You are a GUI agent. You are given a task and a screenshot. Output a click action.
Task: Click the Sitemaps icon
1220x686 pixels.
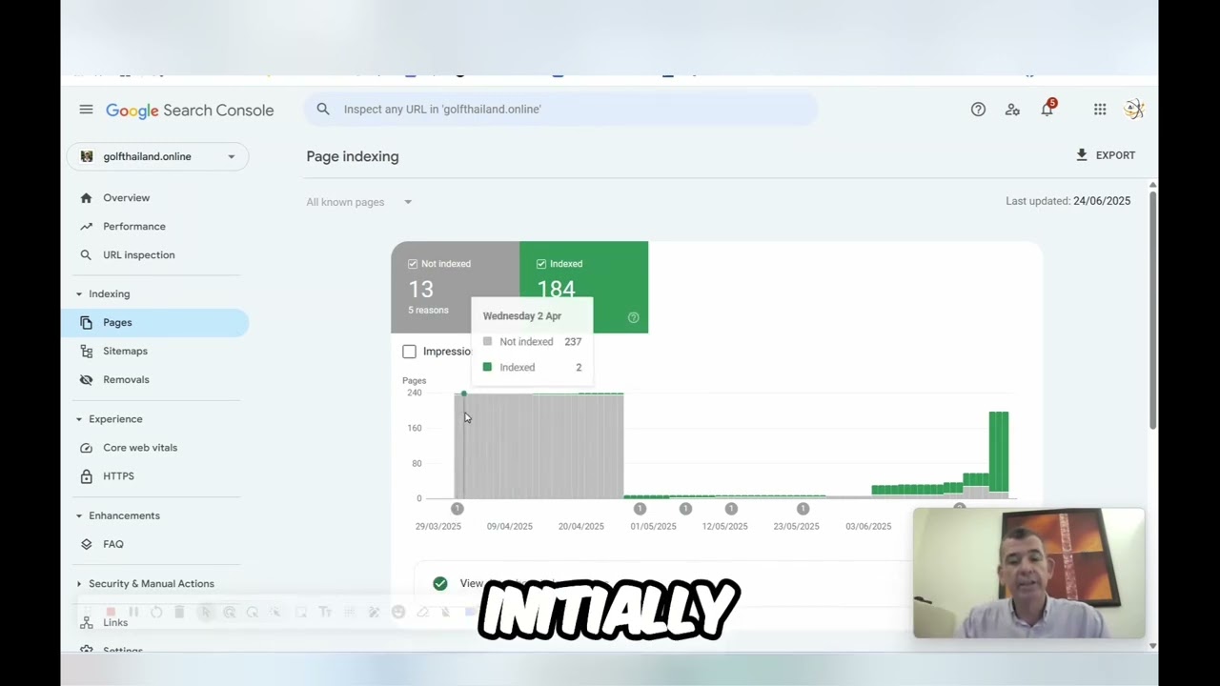(x=86, y=352)
